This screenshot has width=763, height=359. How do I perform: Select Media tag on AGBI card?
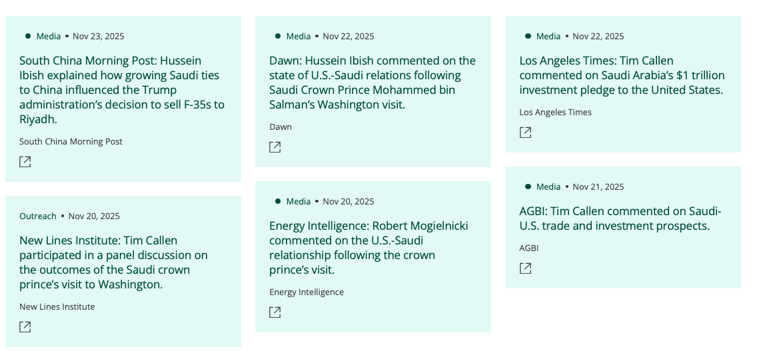coord(548,186)
